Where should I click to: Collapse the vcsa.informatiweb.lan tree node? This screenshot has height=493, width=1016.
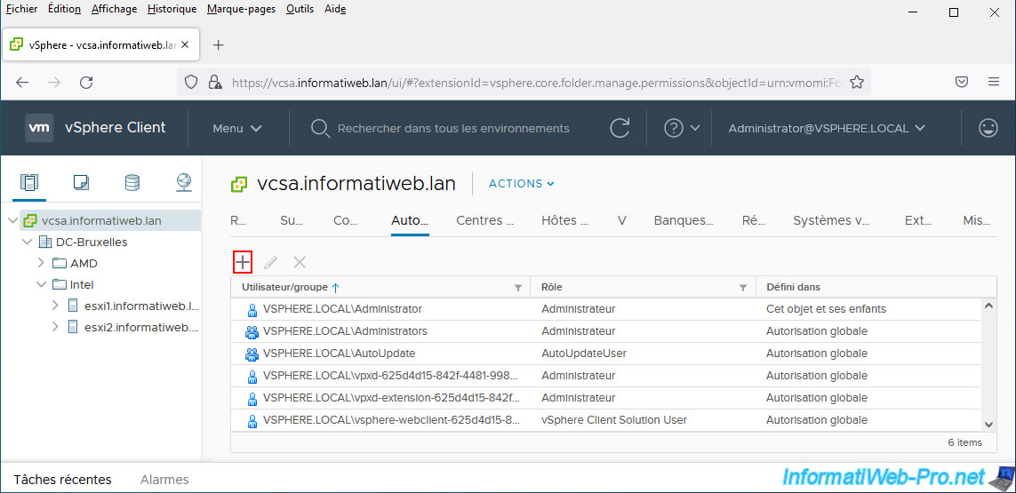point(12,221)
